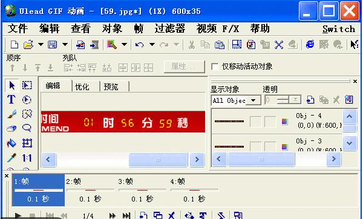
Task: Expand the undo history dropdown arrow
Action: [152, 44]
